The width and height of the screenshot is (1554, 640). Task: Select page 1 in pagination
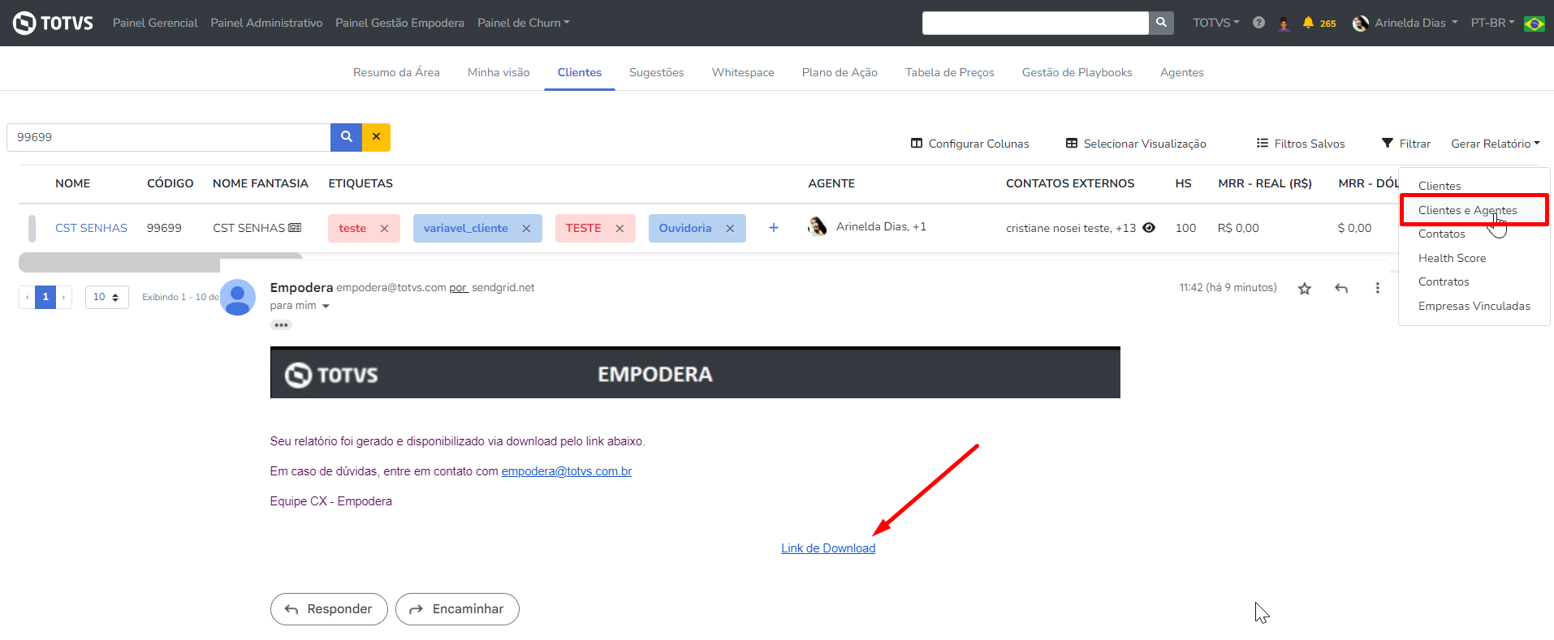tap(45, 297)
